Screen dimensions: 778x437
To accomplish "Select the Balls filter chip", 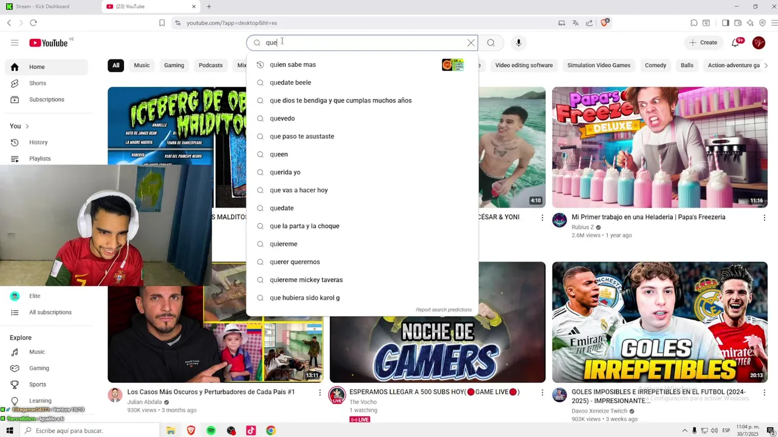I will pyautogui.click(x=687, y=65).
